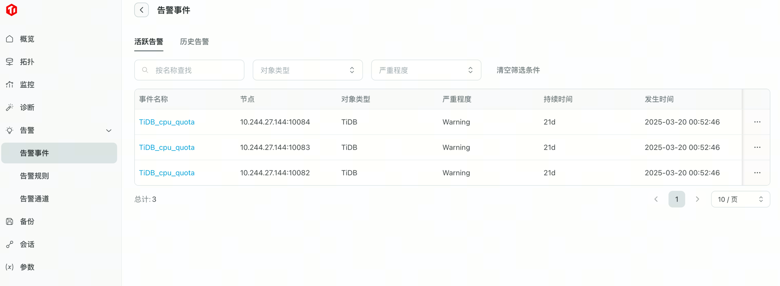Click node cell 10.244.27.144:10082
780x286 pixels.
tap(275, 173)
